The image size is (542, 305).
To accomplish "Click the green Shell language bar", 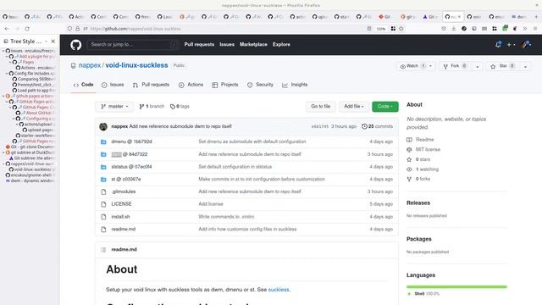I will [456, 286].
